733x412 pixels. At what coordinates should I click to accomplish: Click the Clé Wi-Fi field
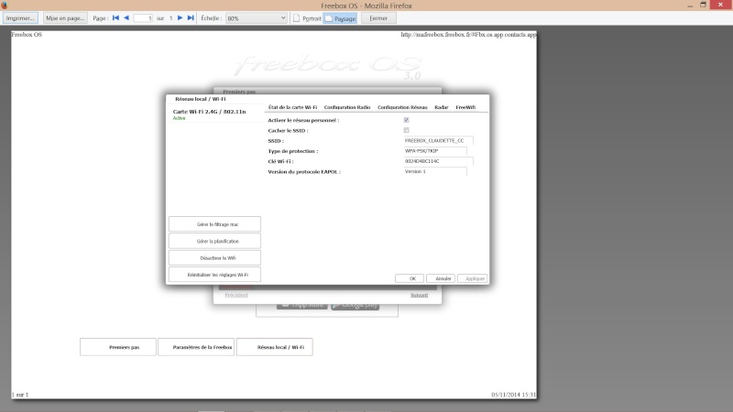click(x=438, y=161)
